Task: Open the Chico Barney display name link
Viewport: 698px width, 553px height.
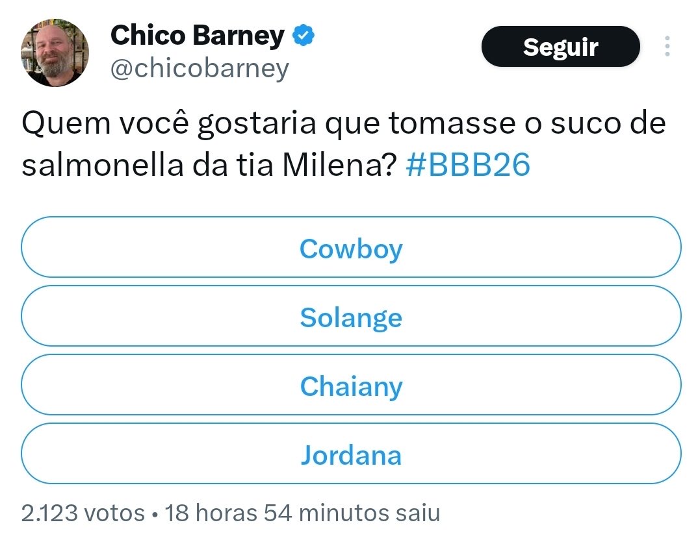Action: click(198, 35)
